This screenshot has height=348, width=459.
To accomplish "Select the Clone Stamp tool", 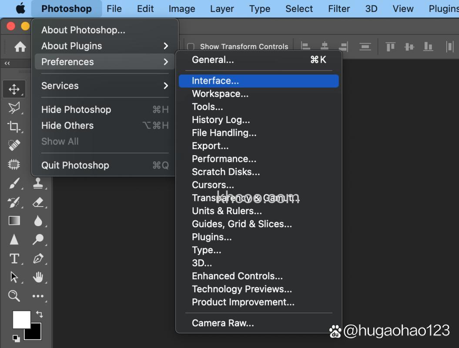I will 38,183.
